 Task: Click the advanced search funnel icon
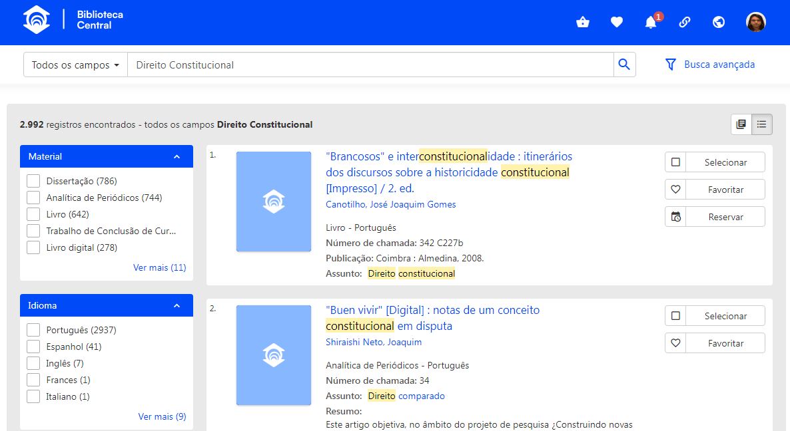[671, 65]
